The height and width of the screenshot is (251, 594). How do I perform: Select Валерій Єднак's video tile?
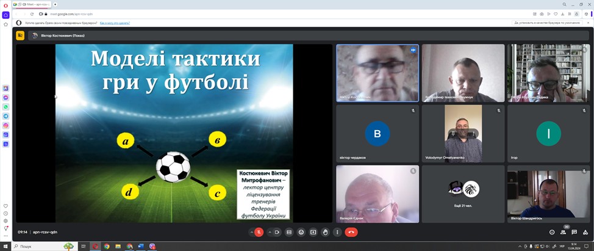coord(378,194)
